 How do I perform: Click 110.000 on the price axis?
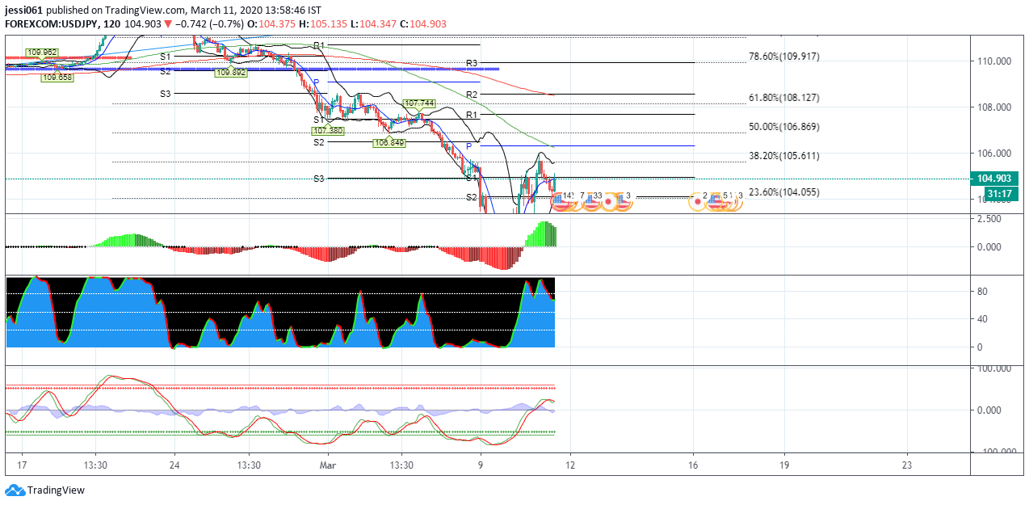[994, 61]
